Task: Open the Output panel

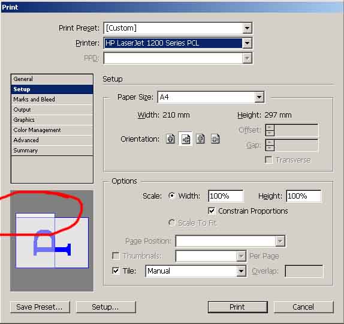Action: point(52,110)
